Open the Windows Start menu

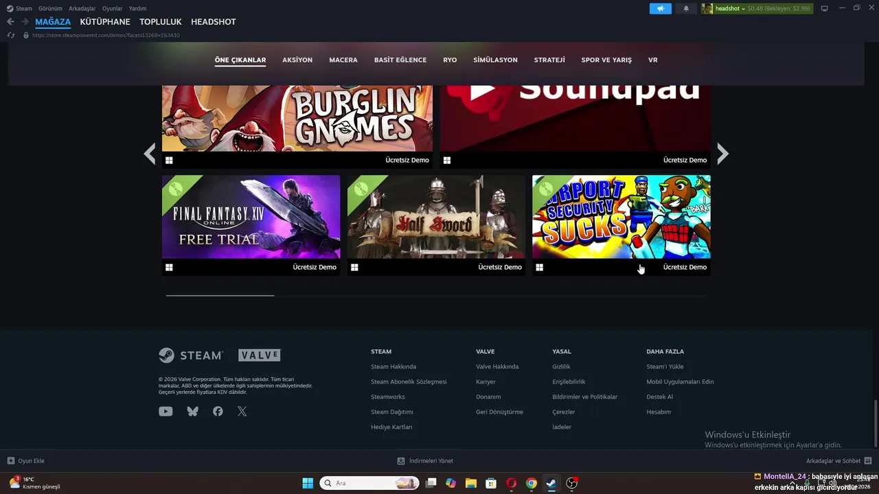(308, 483)
